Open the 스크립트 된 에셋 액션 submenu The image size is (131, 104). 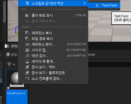coord(53,3)
